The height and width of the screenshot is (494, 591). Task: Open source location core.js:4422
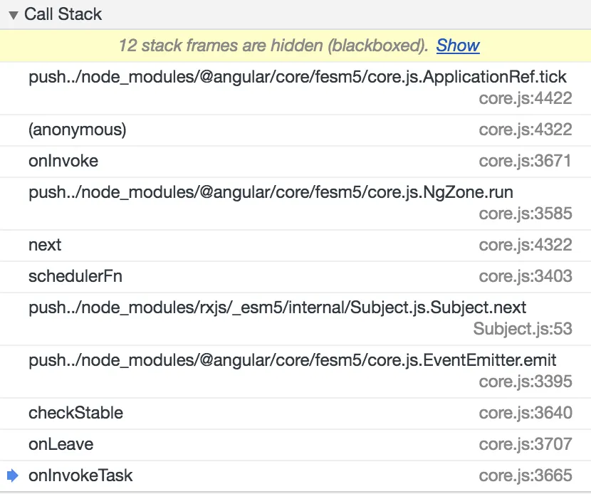click(525, 98)
